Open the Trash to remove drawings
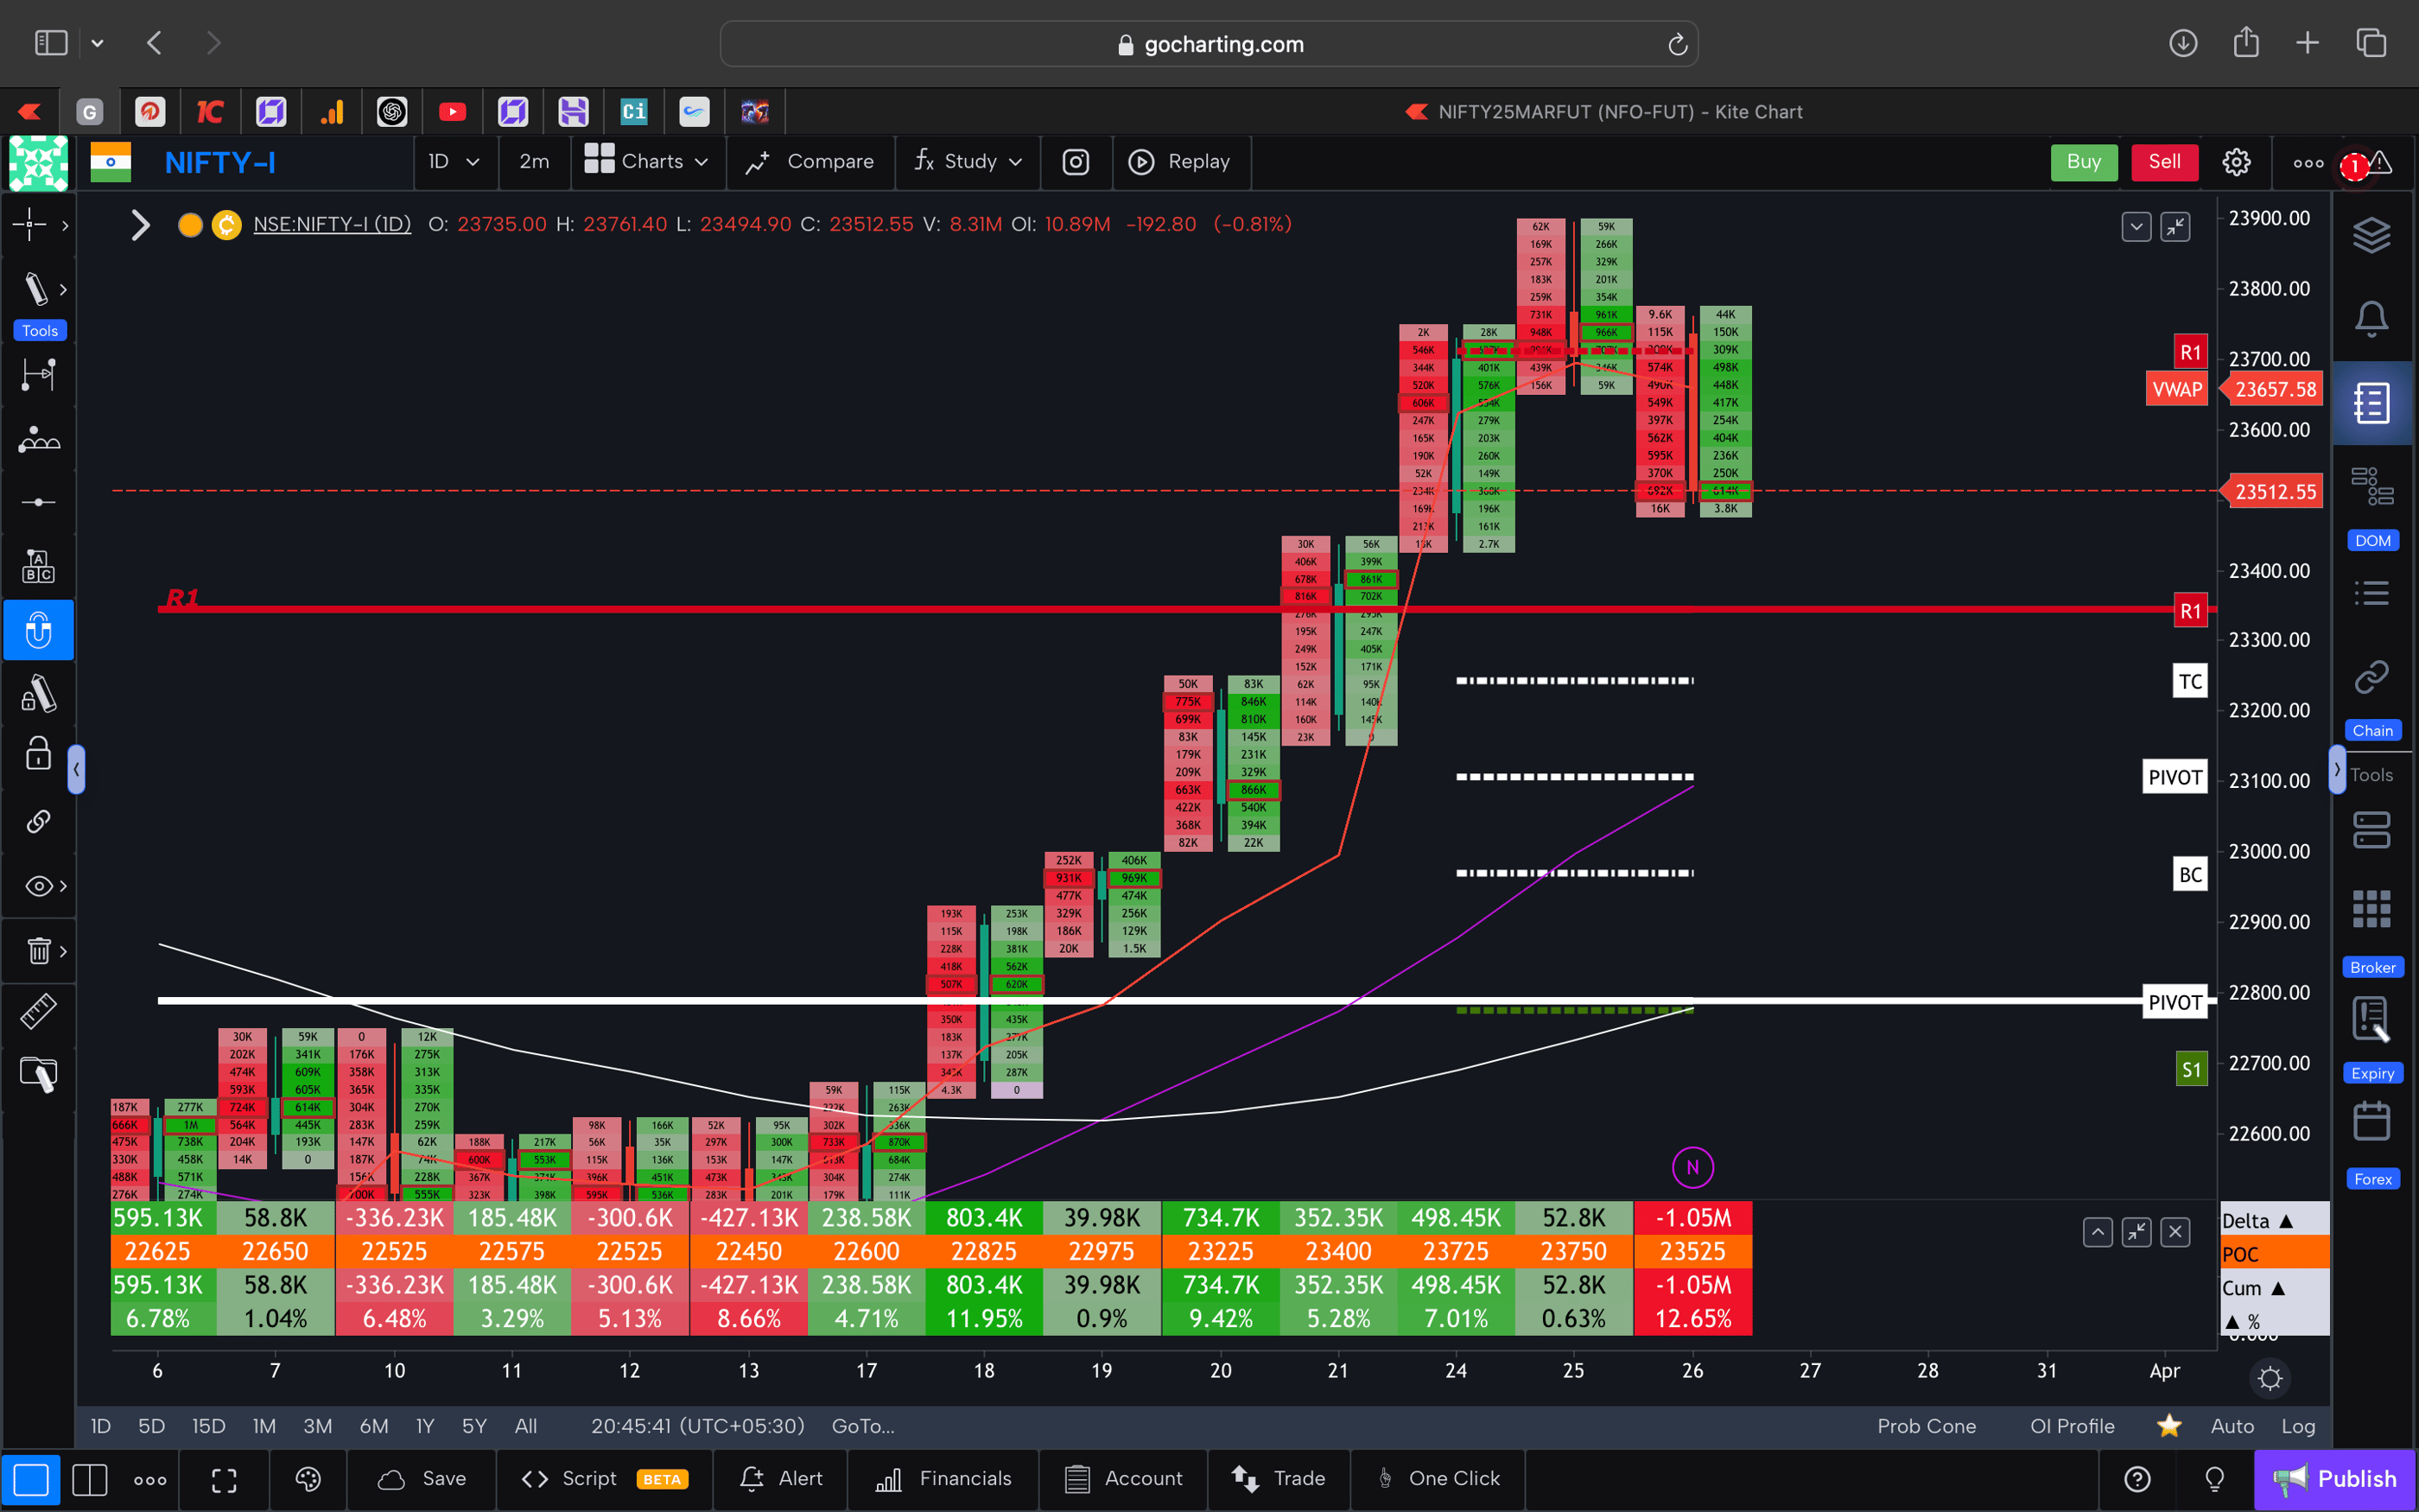This screenshot has width=2419, height=1512. [38, 951]
